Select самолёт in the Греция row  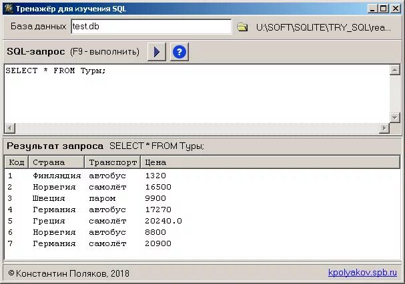click(107, 221)
